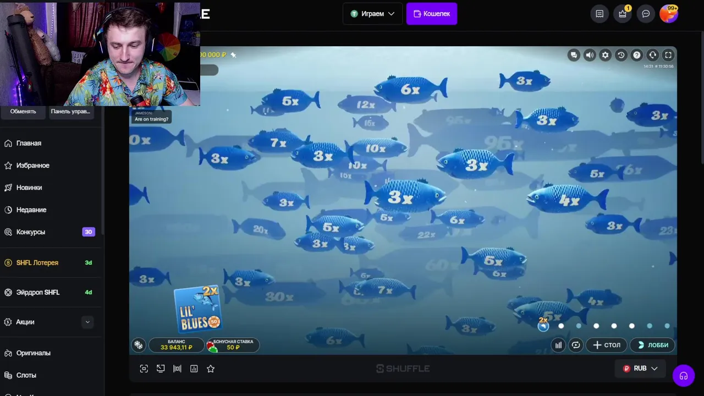This screenshot has height=396, width=704.
Task: Mute the game sound
Action: (x=590, y=55)
